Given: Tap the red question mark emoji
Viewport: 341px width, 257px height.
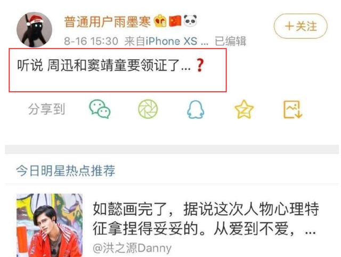Looking at the screenshot, I should tap(200, 65).
